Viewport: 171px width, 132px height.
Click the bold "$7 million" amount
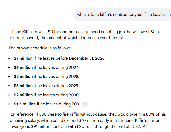23,58
